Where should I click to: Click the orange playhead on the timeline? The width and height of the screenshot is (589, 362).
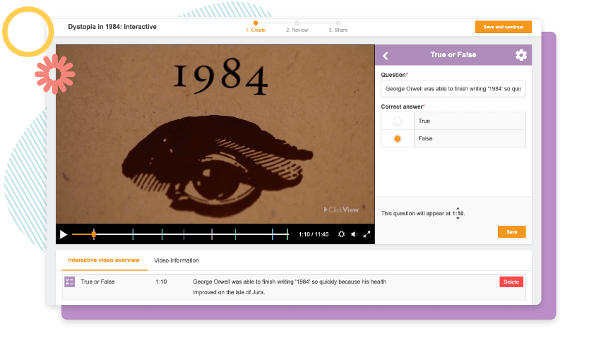(x=93, y=234)
